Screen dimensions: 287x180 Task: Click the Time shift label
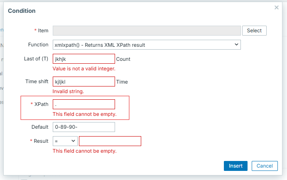pos(37,82)
